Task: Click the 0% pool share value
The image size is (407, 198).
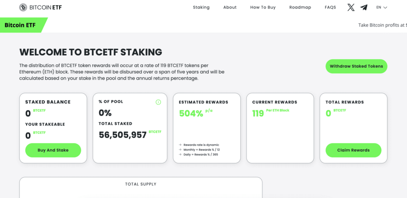Action: (105, 113)
